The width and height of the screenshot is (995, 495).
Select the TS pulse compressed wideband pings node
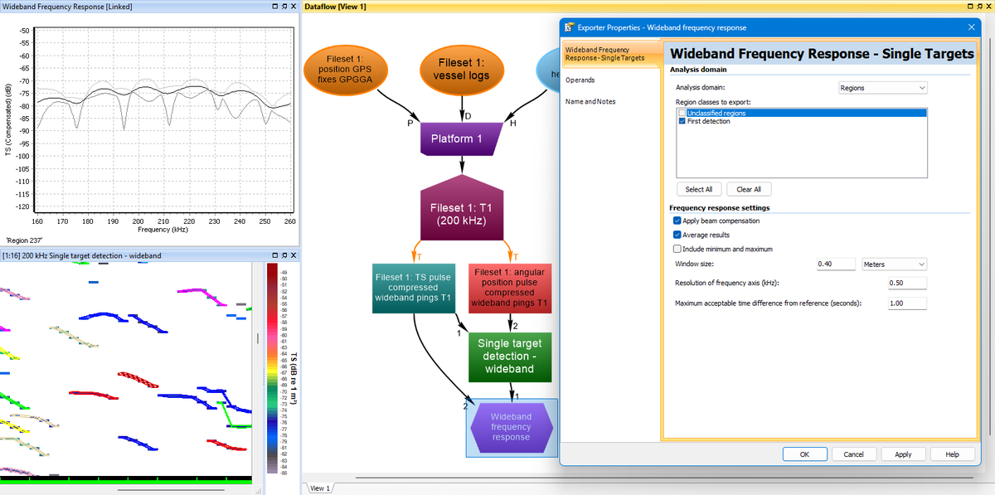414,287
